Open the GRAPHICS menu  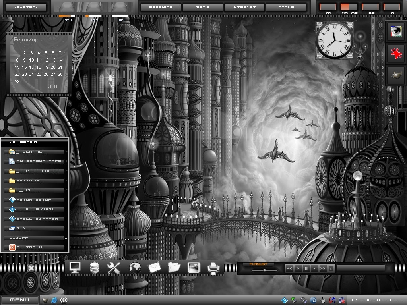point(161,7)
